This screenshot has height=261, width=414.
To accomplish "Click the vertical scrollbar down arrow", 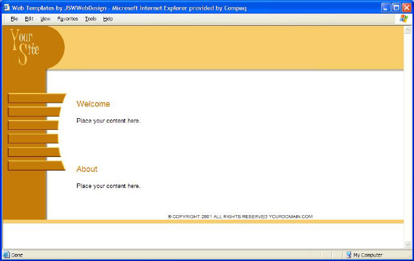I will coord(408,244).
